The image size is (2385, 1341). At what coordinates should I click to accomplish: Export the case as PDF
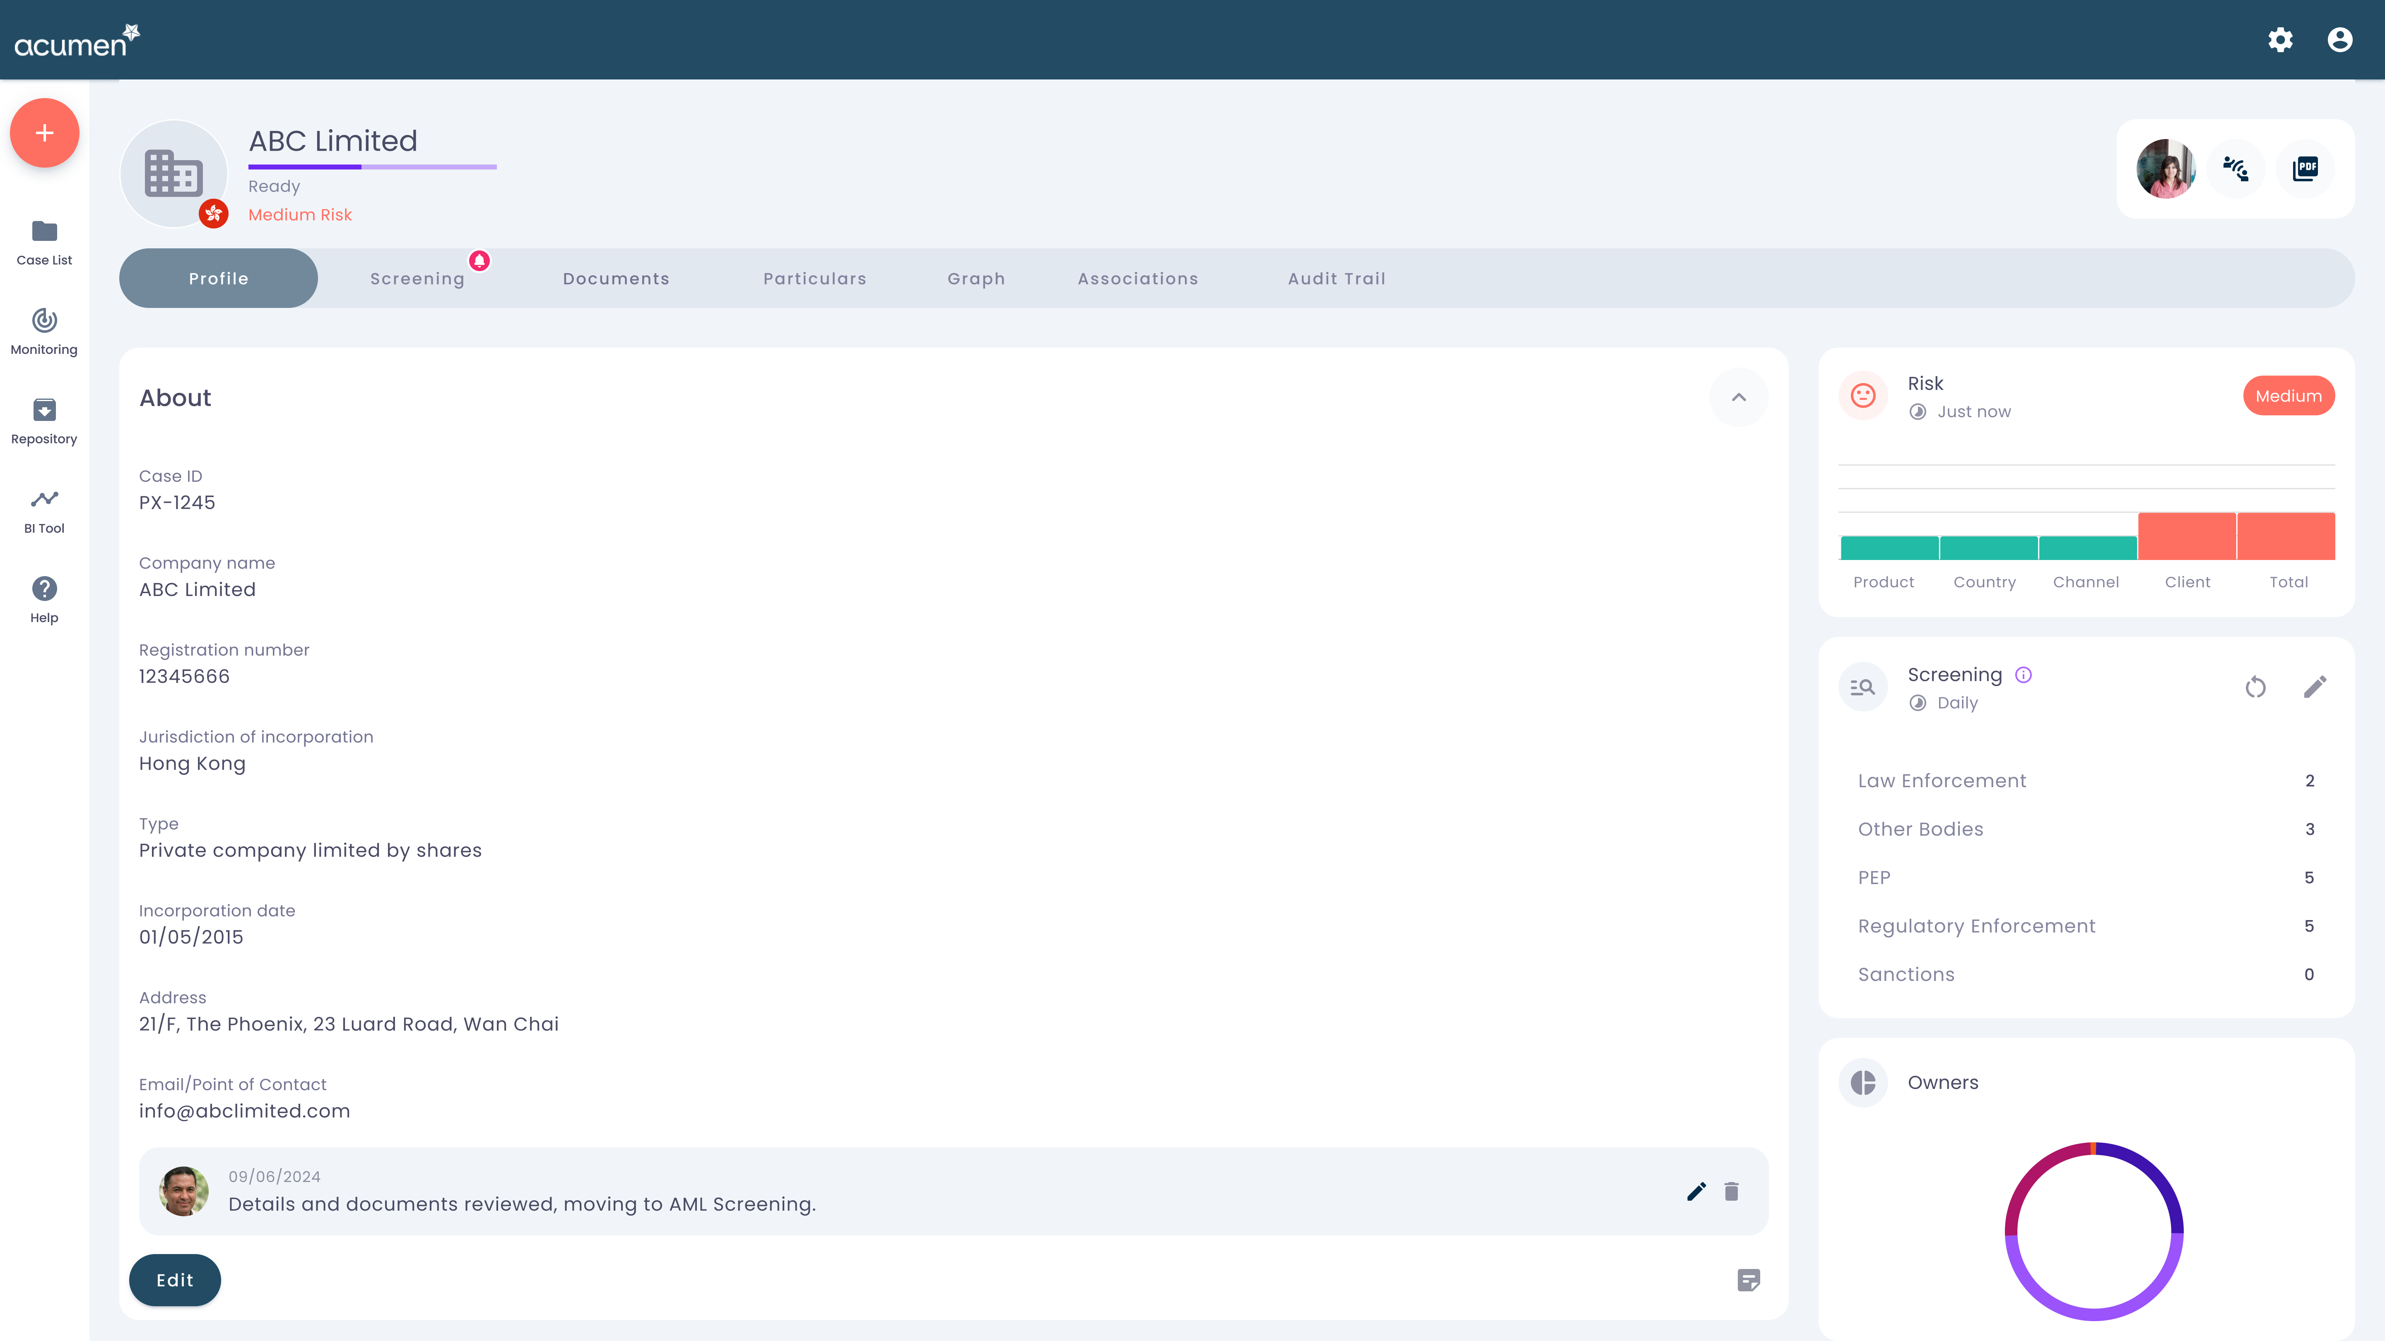(2305, 168)
